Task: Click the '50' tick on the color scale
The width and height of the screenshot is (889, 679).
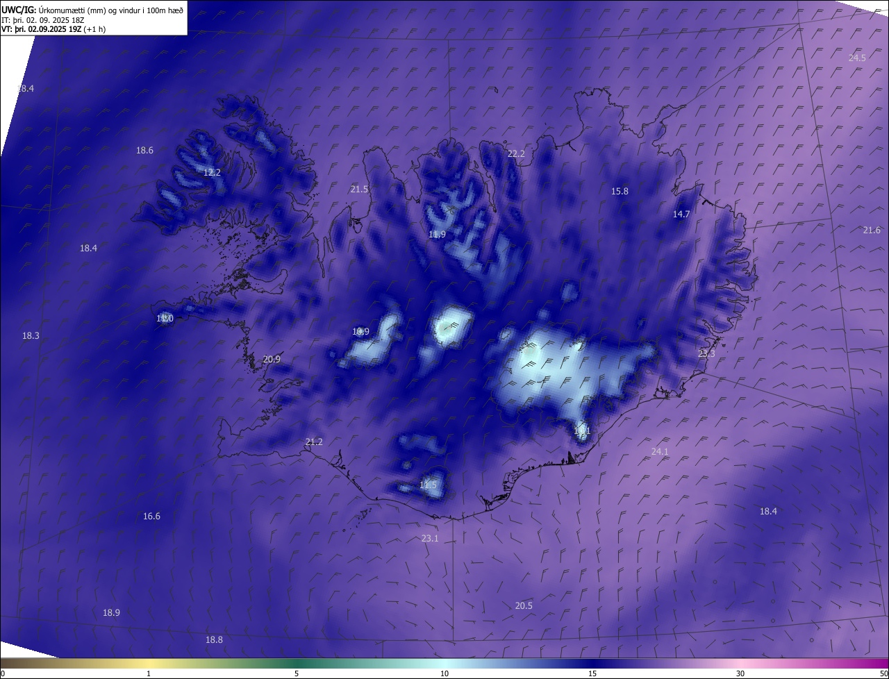Action: pos(883,673)
